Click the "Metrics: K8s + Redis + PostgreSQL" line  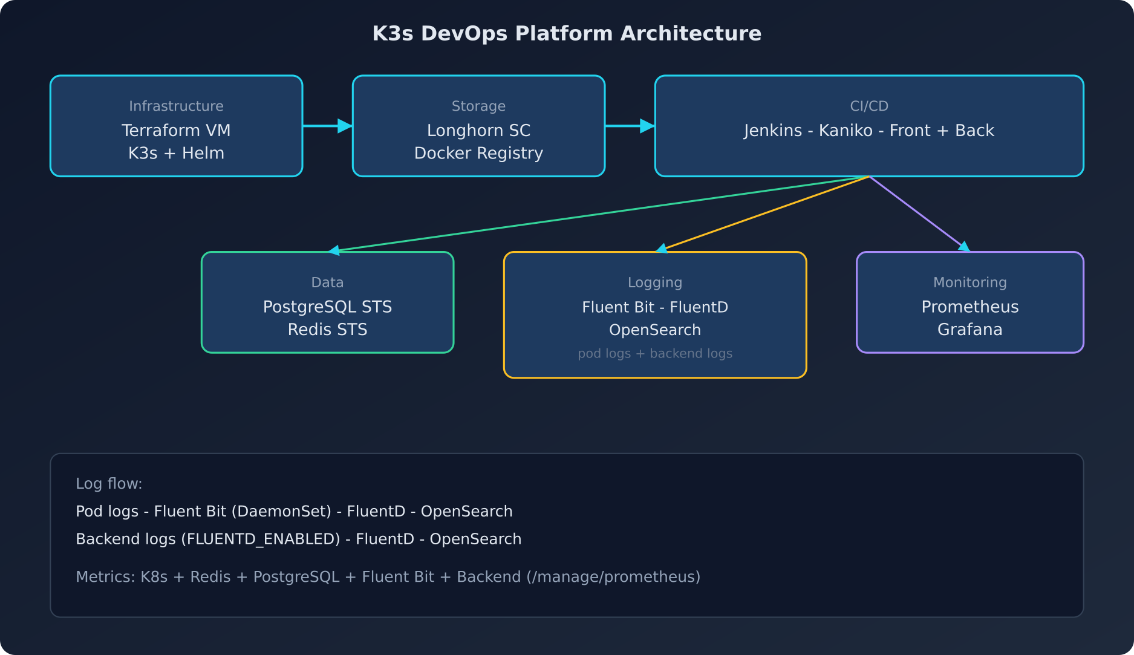[x=388, y=577]
